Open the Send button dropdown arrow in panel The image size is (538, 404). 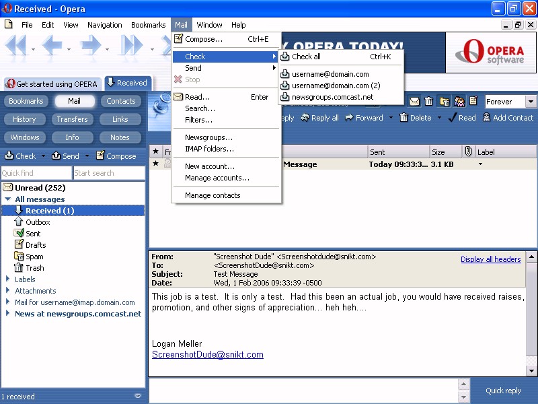click(x=87, y=156)
